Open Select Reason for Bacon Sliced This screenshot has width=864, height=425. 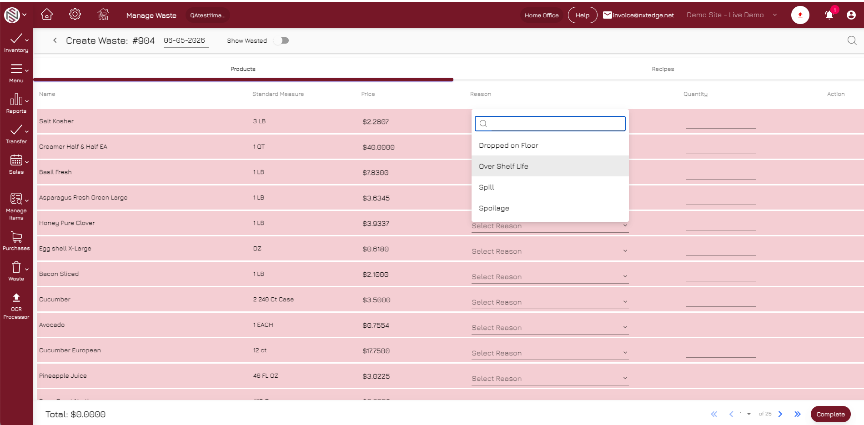coord(550,276)
